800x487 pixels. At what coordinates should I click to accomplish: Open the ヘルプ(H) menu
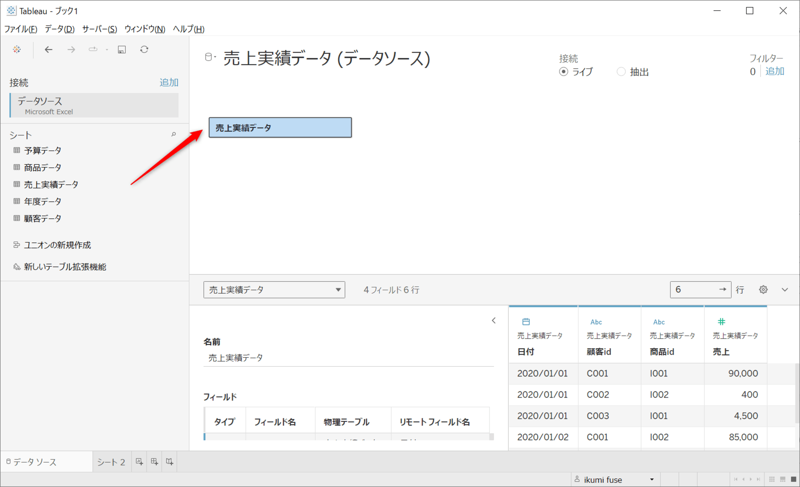(188, 29)
